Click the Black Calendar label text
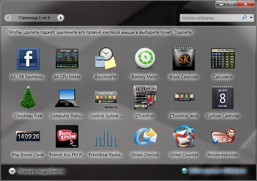 (184, 77)
